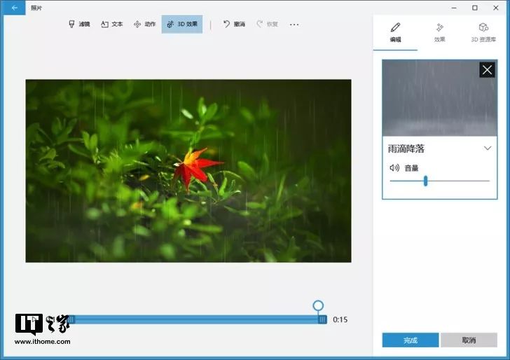This screenshot has height=360, width=510.
Task: Remove the rain effect with the X button
Action: (x=487, y=70)
